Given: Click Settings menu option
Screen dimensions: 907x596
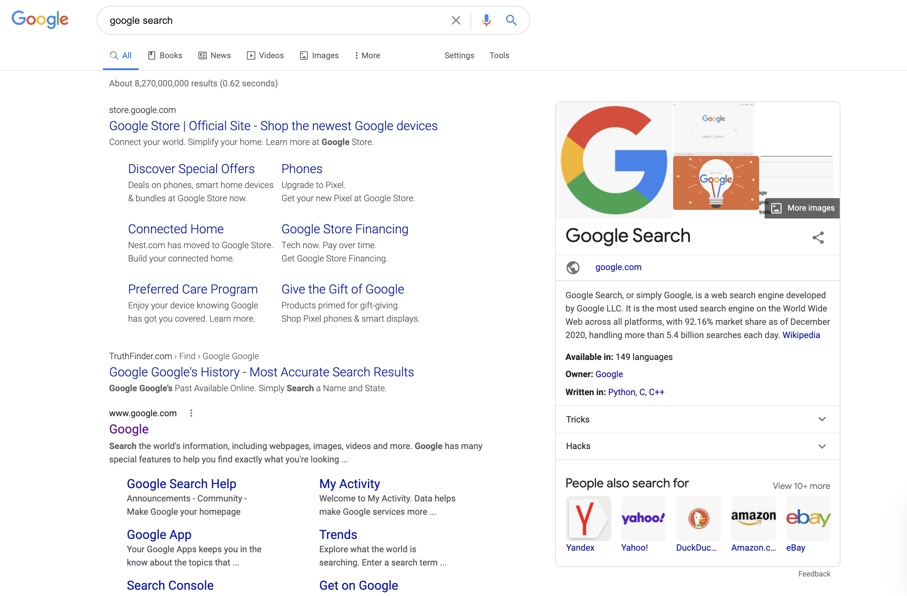Looking at the screenshot, I should 459,55.
